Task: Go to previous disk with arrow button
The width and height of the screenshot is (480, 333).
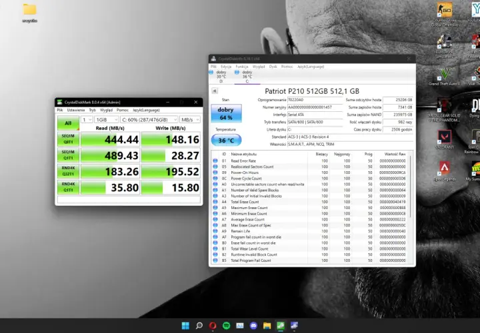Action: [215, 91]
